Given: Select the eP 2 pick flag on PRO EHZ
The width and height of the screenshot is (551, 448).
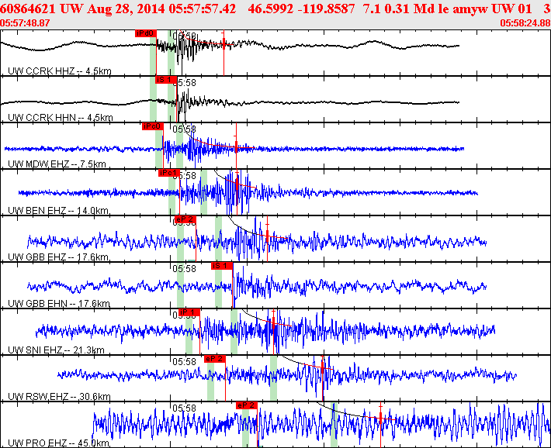Looking at the screenshot, I should [247, 405].
